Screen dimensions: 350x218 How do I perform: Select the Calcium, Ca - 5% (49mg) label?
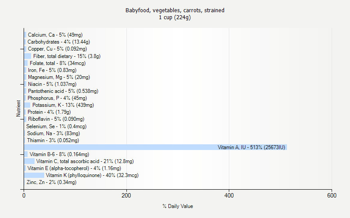pyautogui.click(x=55, y=35)
